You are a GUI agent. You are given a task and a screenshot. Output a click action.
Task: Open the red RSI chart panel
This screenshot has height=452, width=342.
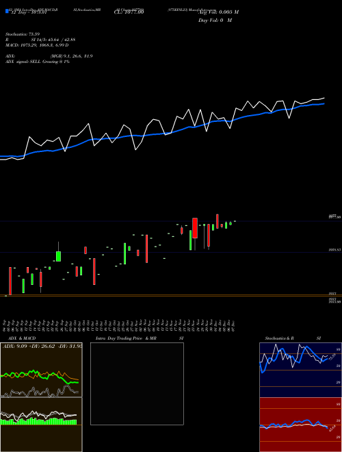click(x=300, y=425)
